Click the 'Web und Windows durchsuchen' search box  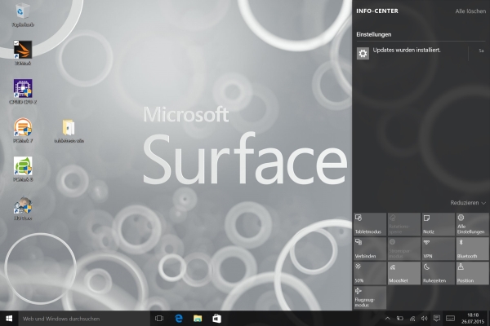pyautogui.click(x=84, y=319)
